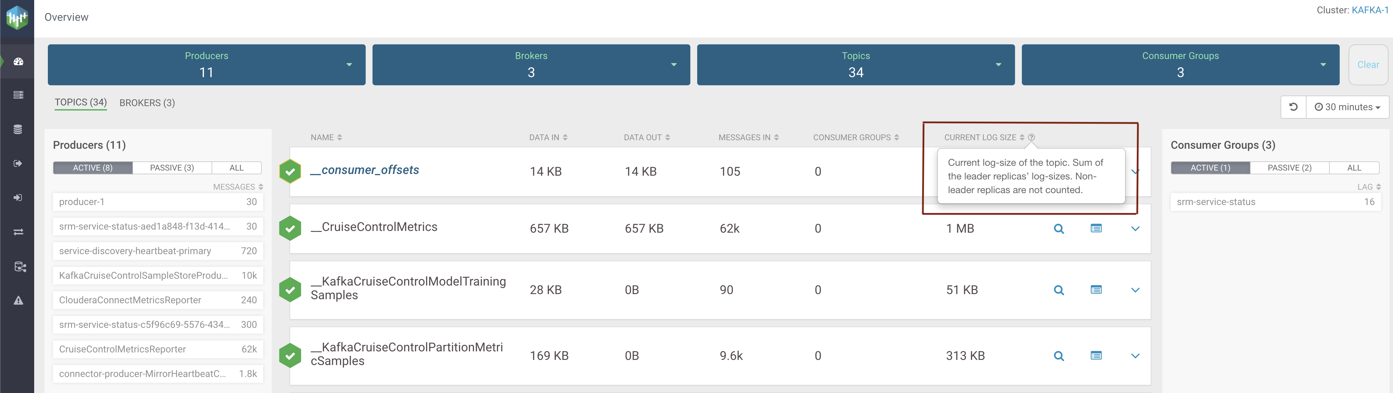Open the 30 minutes time range dropdown
1393x393 pixels.
(x=1347, y=107)
